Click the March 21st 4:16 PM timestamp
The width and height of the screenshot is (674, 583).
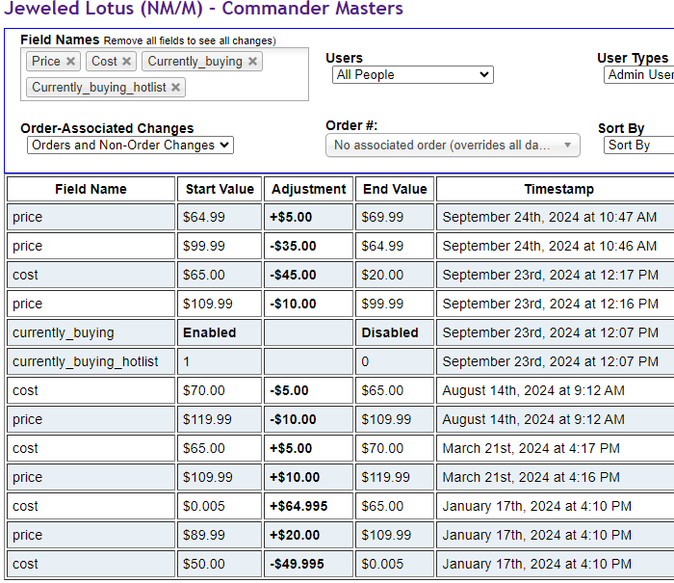tap(556, 477)
